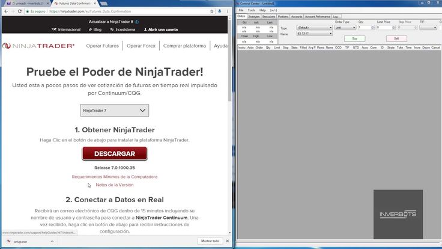Switch to the Positions tab
Image resolution: width=442 pixels, height=249 pixels.
tap(283, 17)
